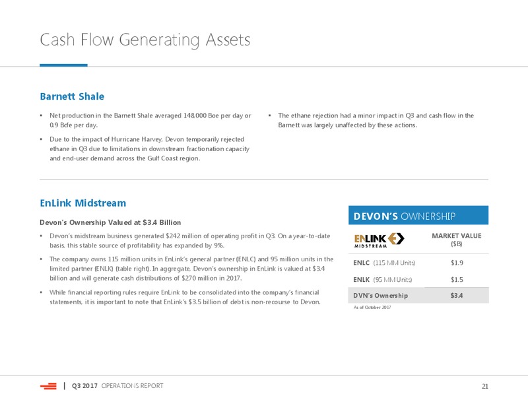This screenshot has width=528, height=396.
Task: Select the ENLC 115 MM Units row
Action: pos(418,263)
